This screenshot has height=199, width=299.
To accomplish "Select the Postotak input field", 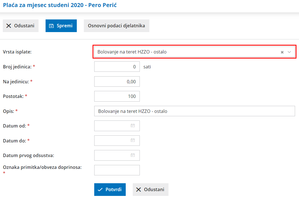I will pos(117,96).
